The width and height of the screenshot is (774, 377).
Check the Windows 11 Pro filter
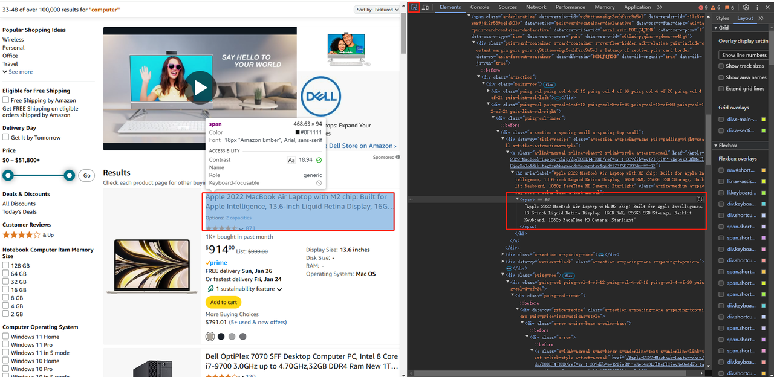point(6,344)
